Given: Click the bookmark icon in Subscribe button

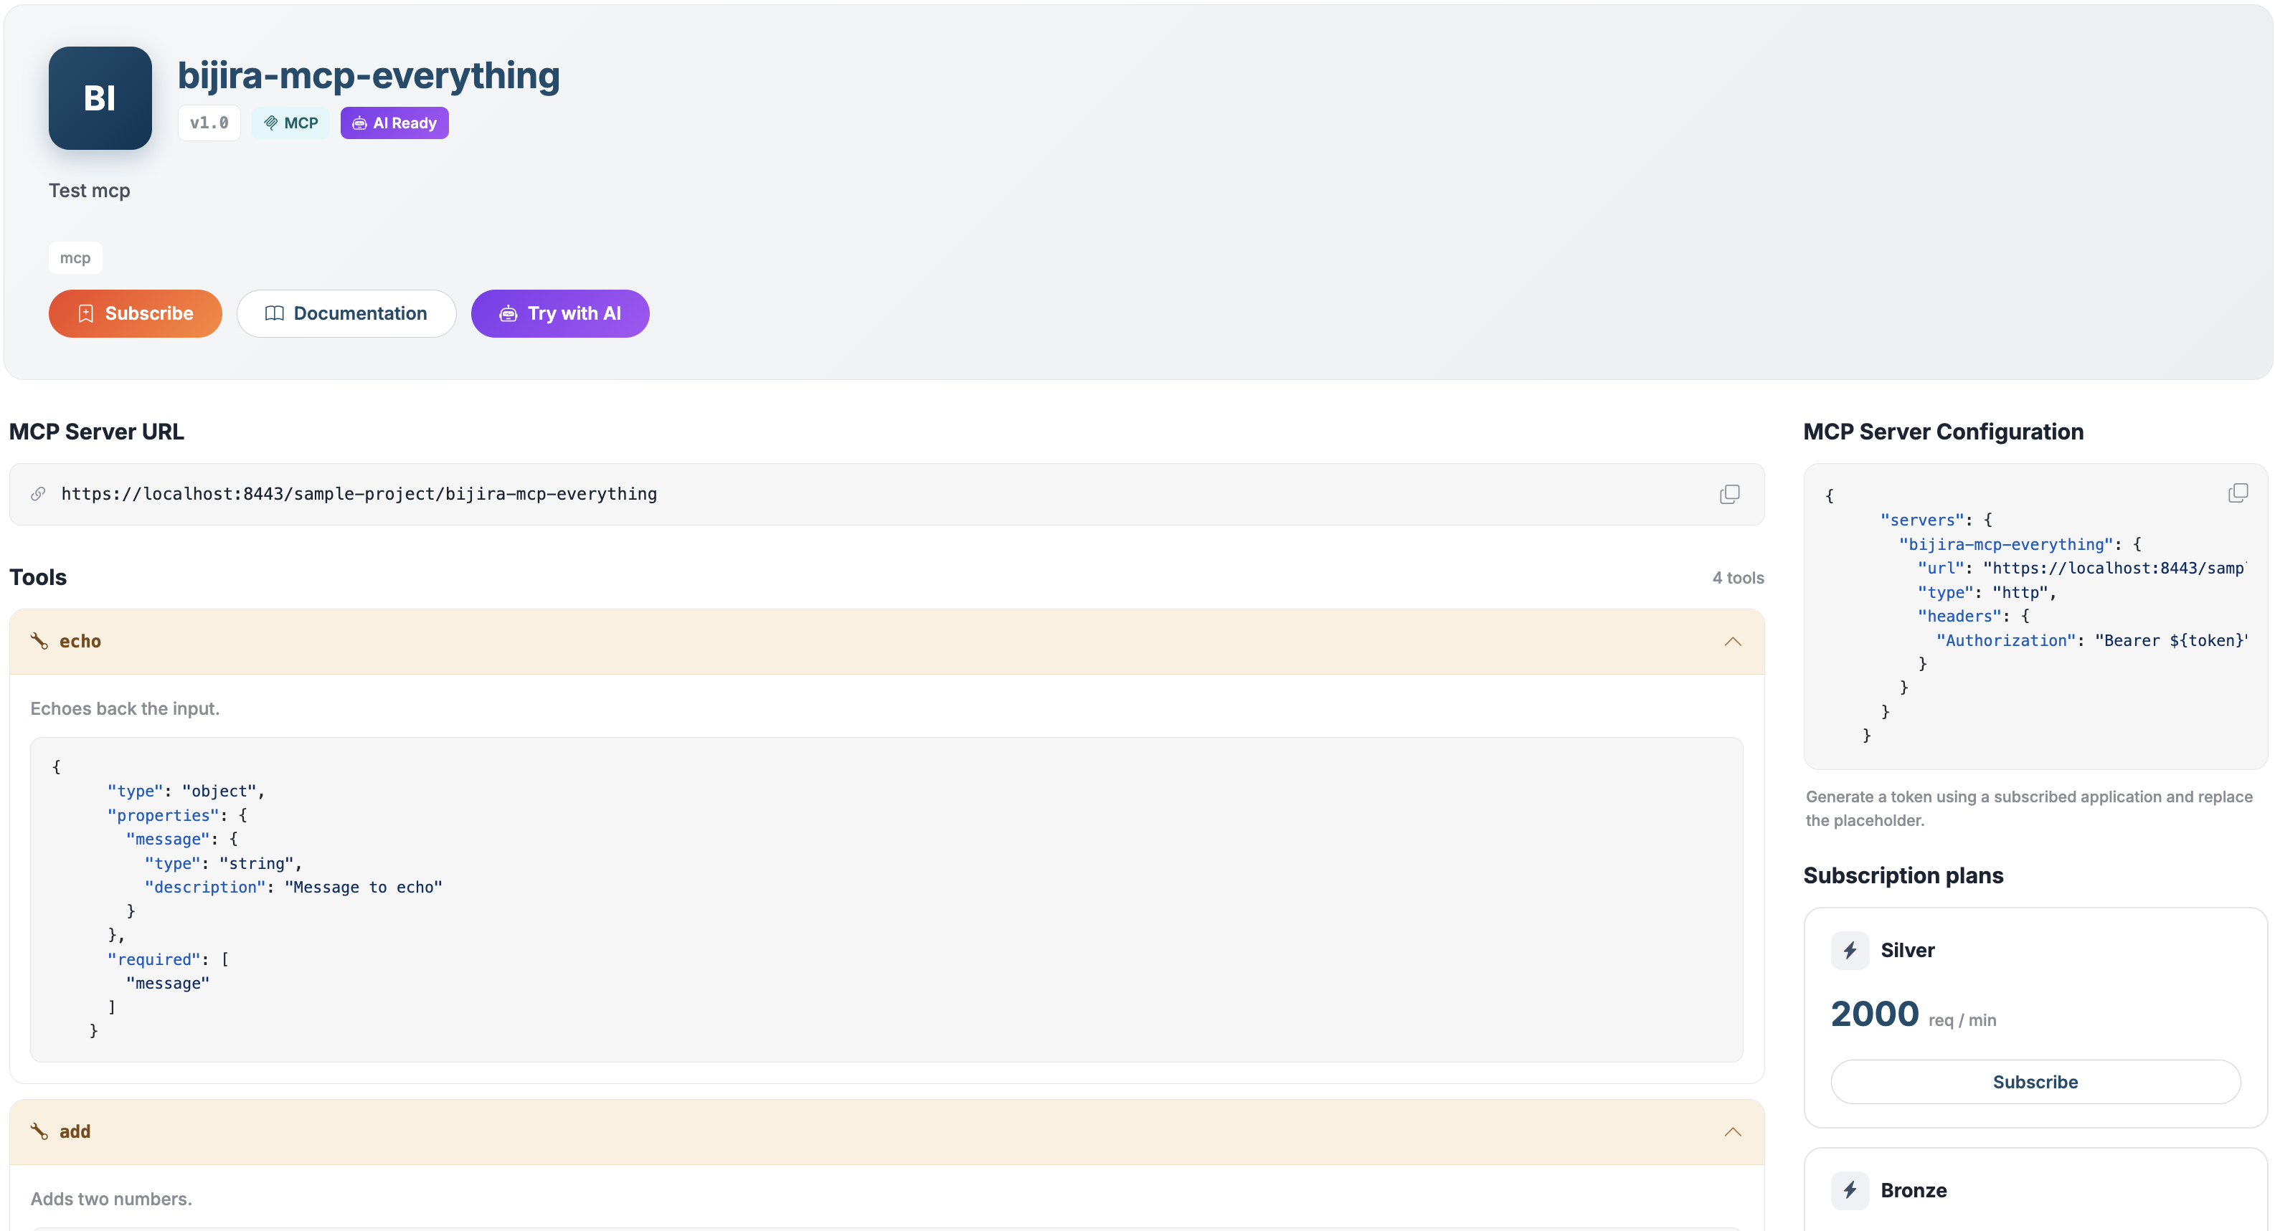Looking at the screenshot, I should pyautogui.click(x=85, y=313).
